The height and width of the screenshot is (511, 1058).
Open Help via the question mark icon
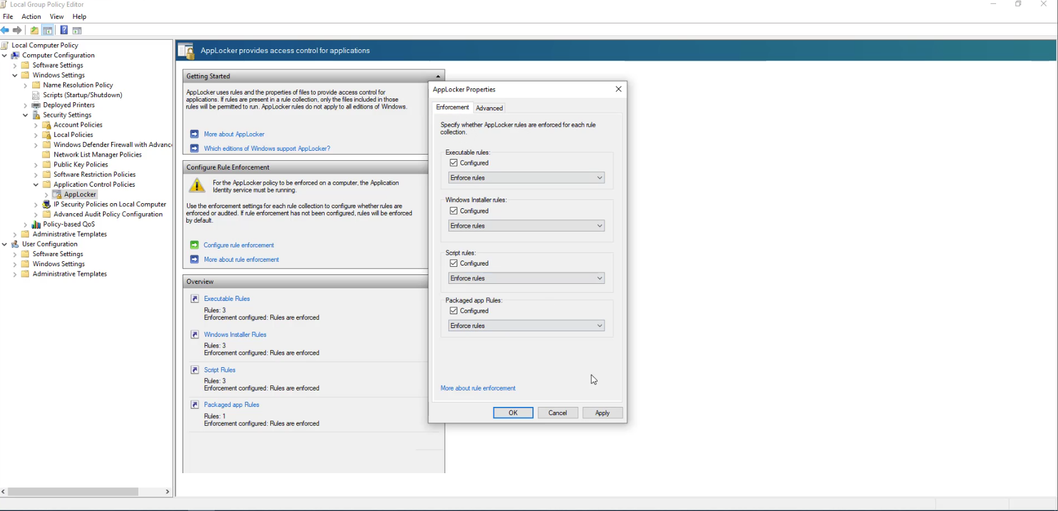click(64, 30)
